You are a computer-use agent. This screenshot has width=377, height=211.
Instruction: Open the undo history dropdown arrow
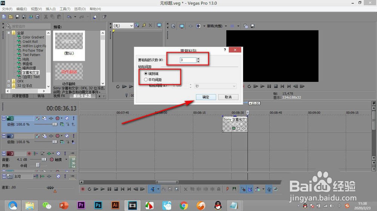(75, 17)
